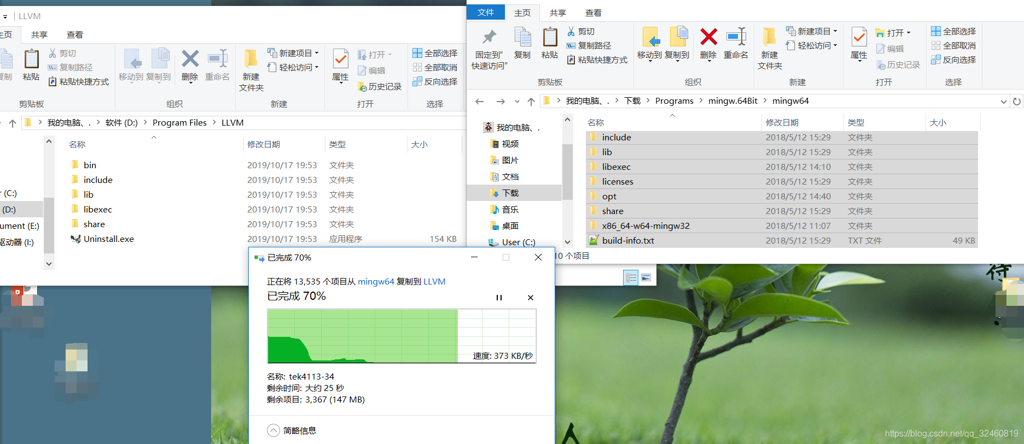Image resolution: width=1024 pixels, height=444 pixels.
Task: Open 共享 tab in LLVM window
Action: pyautogui.click(x=39, y=34)
